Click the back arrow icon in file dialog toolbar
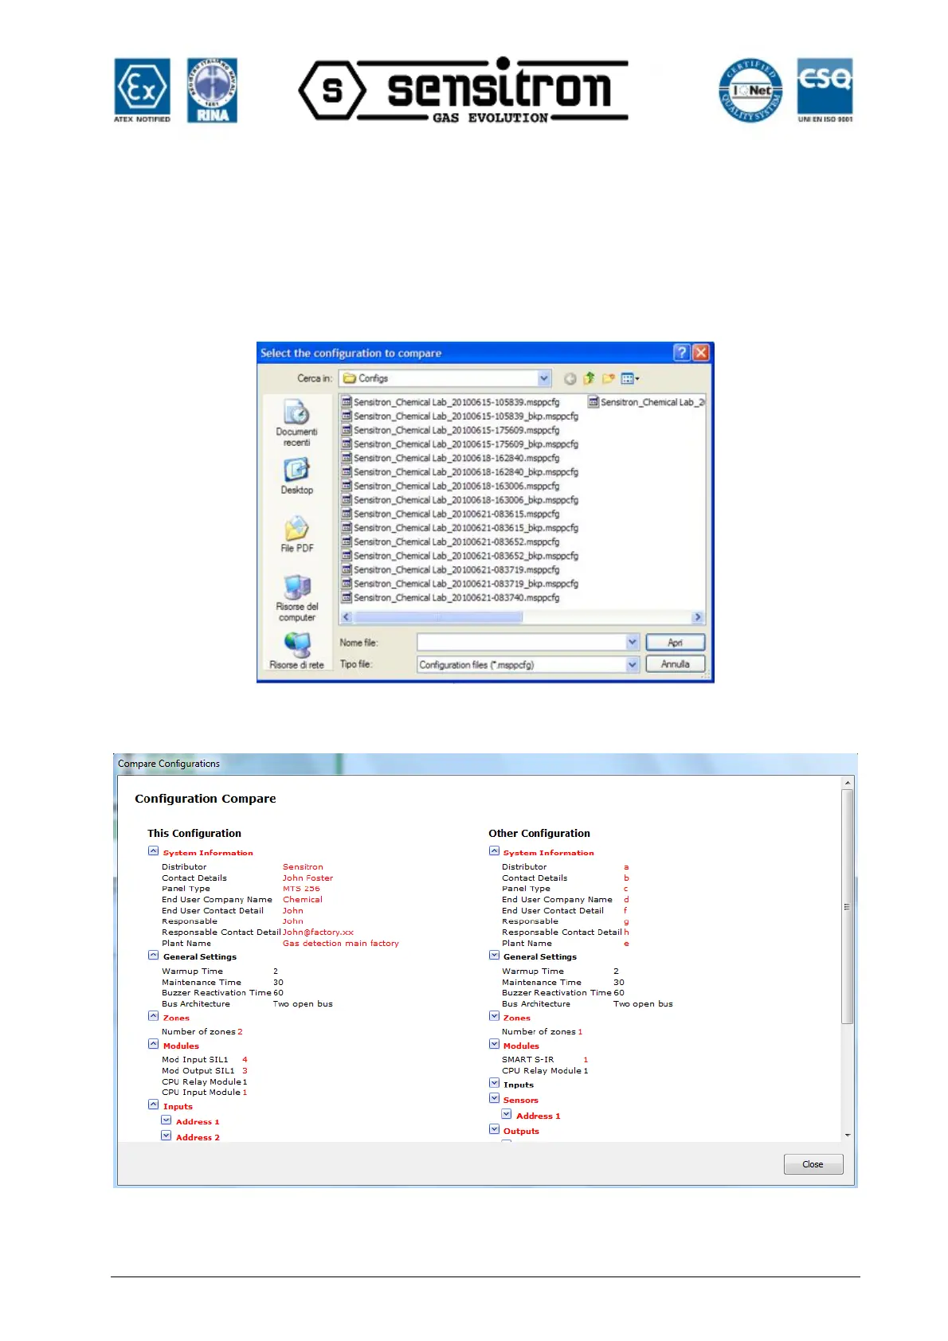The width and height of the screenshot is (948, 1341). click(x=570, y=378)
